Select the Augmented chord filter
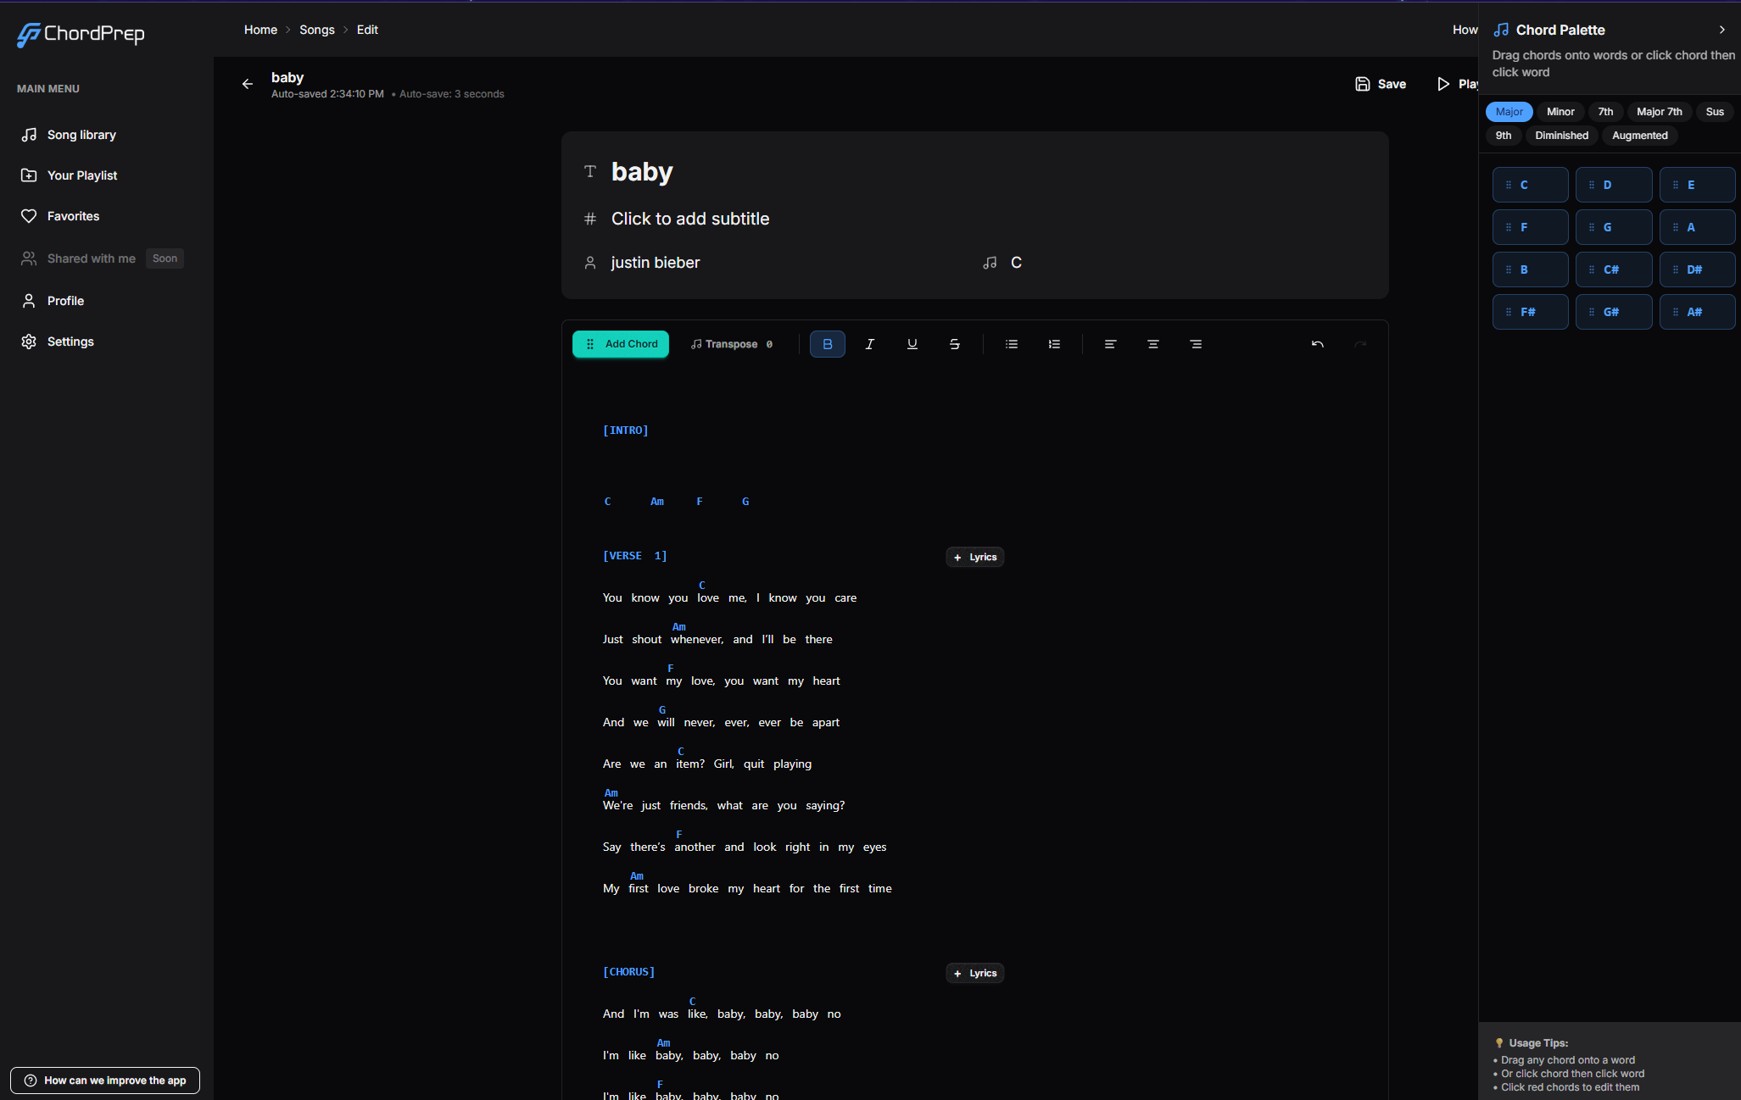 (1640, 136)
